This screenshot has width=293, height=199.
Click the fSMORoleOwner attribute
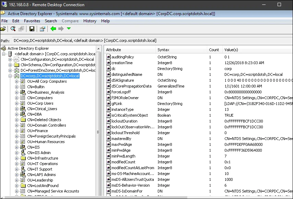[125, 98]
